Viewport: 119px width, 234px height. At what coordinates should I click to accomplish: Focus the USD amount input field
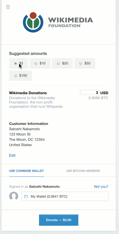[90, 93]
